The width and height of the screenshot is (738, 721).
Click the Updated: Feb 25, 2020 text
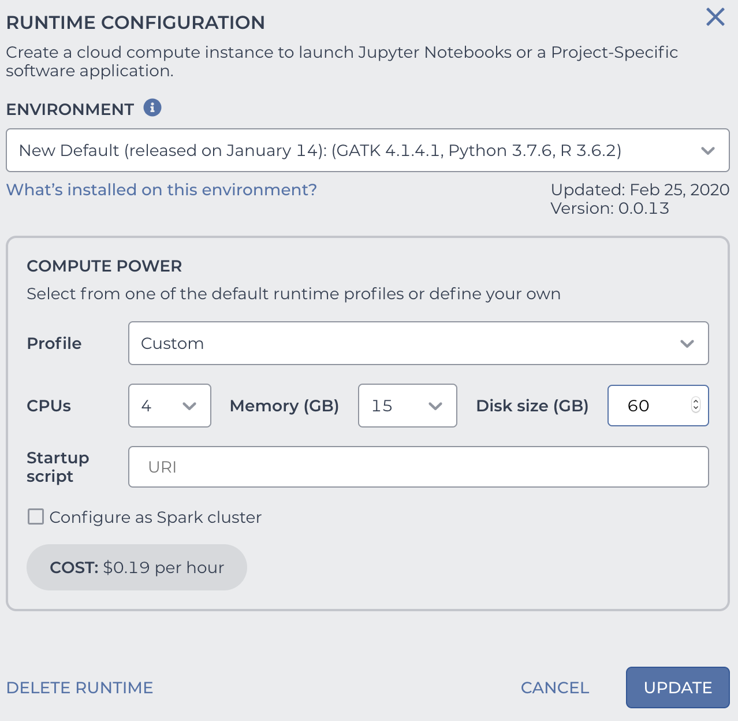[x=640, y=189]
